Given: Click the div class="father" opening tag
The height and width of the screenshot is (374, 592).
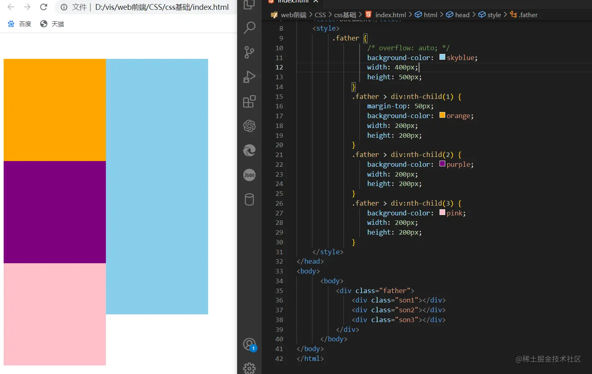Looking at the screenshot, I should tap(375, 291).
